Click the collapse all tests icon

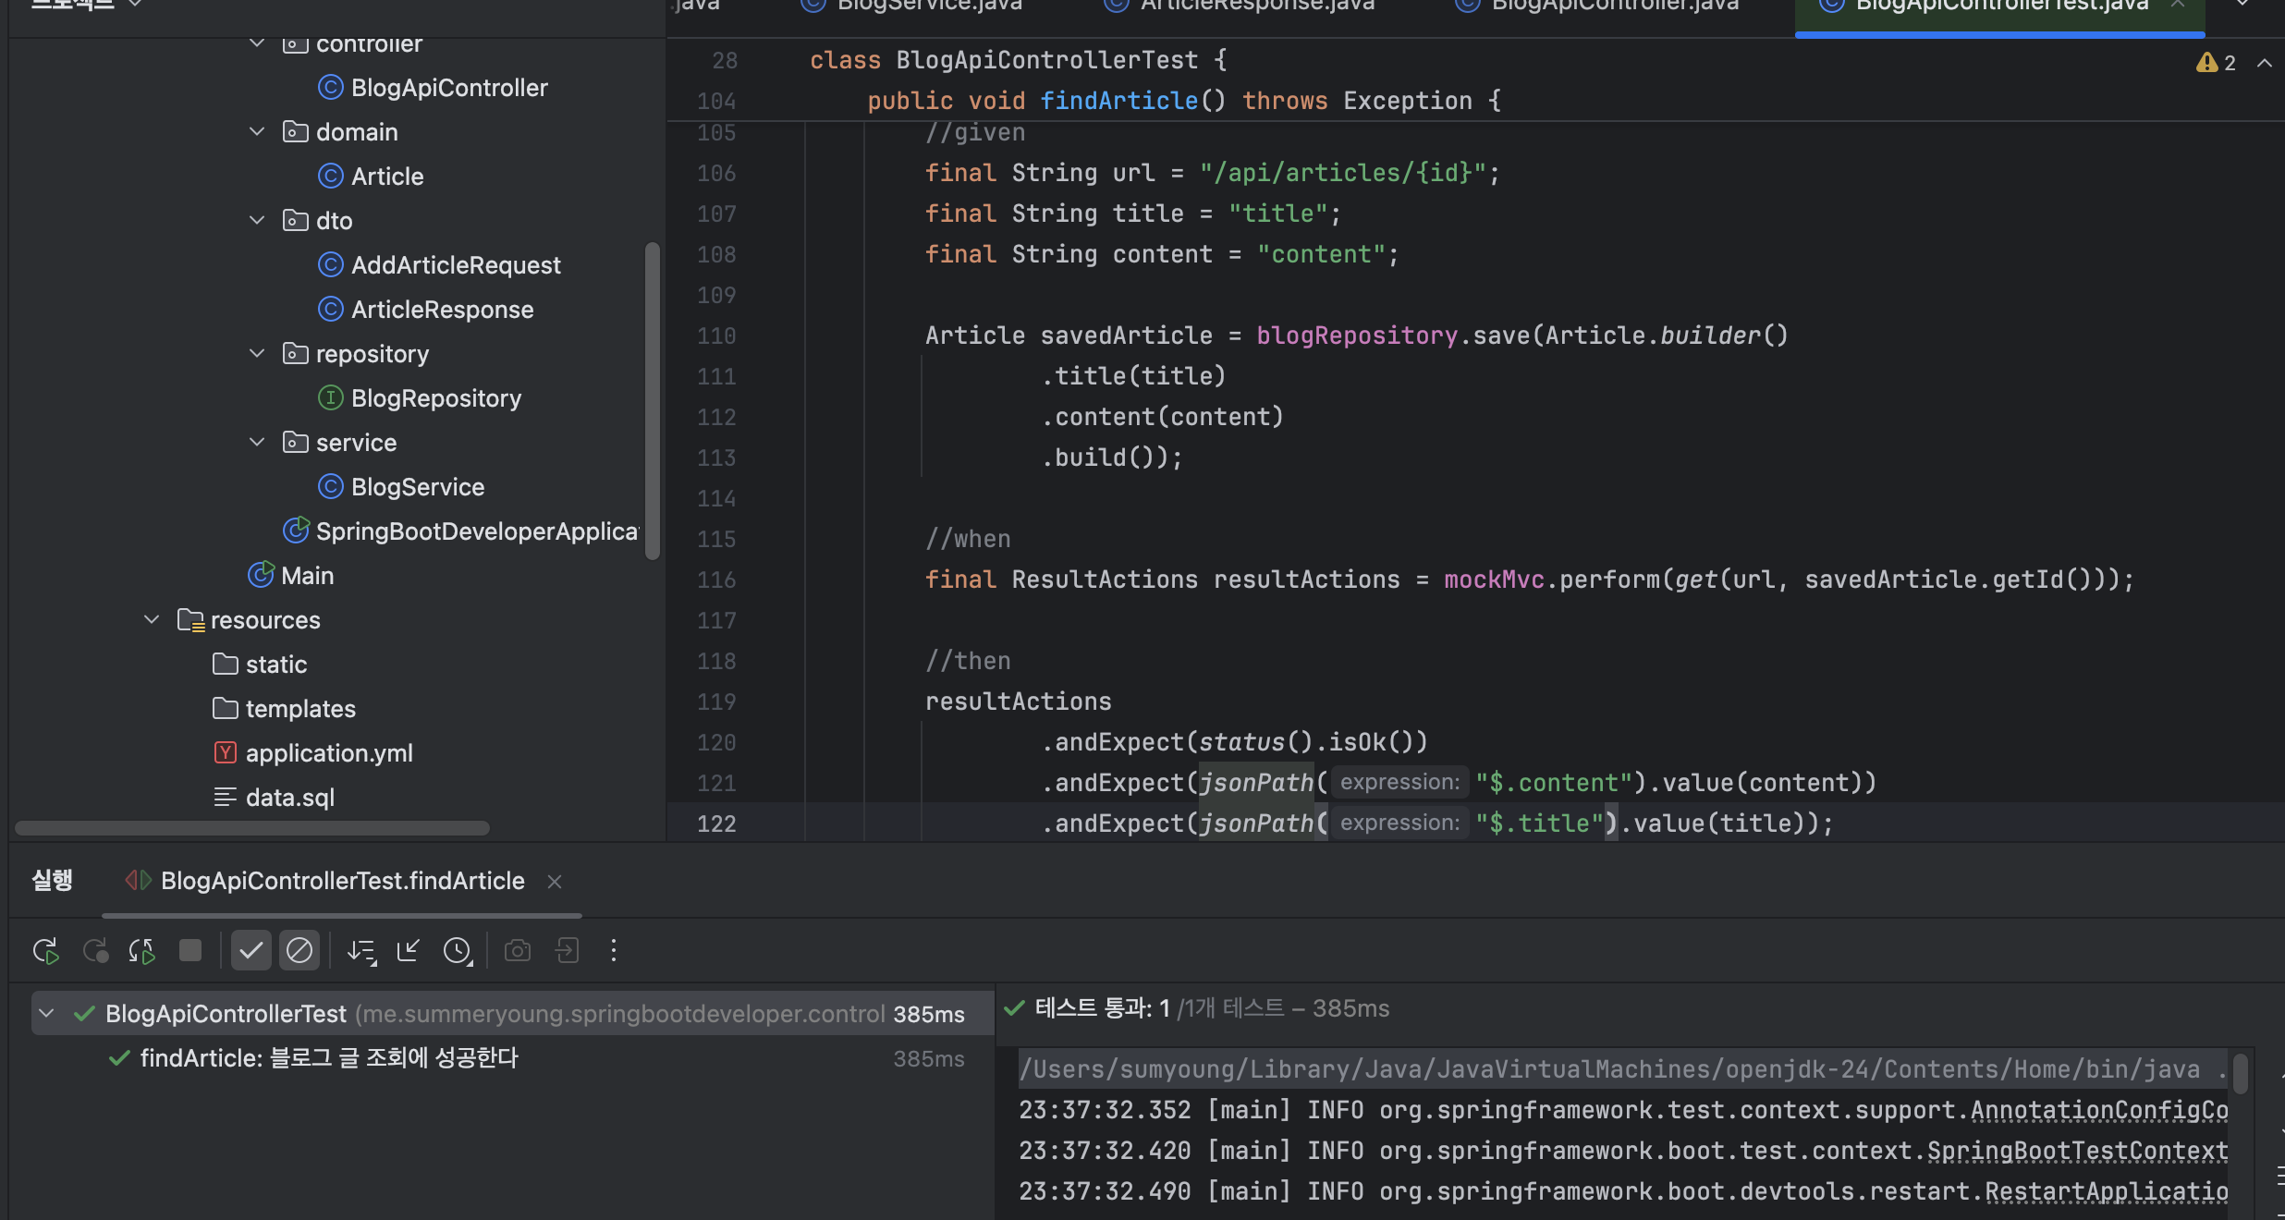click(408, 950)
